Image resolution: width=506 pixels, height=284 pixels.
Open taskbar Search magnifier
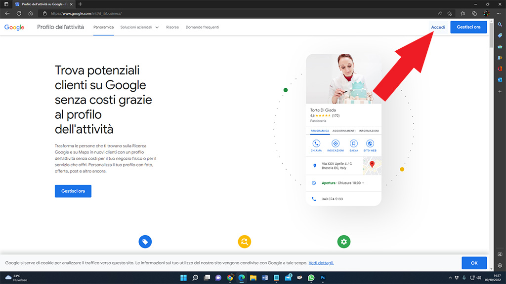(195, 278)
